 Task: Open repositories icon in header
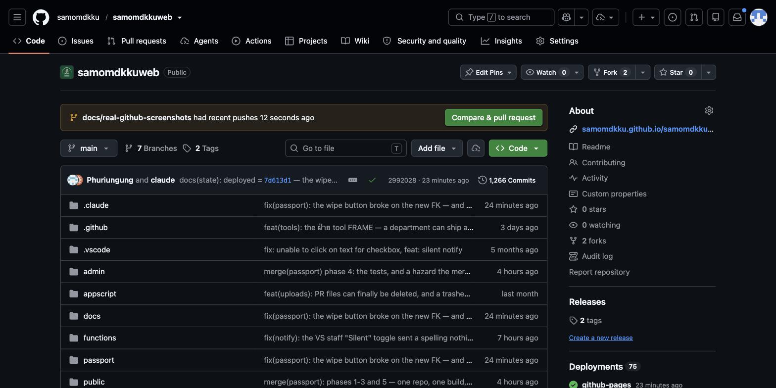tap(716, 17)
